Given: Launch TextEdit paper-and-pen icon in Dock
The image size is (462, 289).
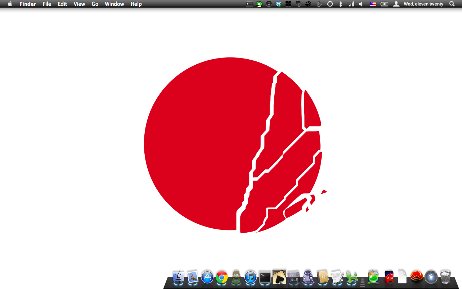Looking at the screenshot, I should 337,277.
